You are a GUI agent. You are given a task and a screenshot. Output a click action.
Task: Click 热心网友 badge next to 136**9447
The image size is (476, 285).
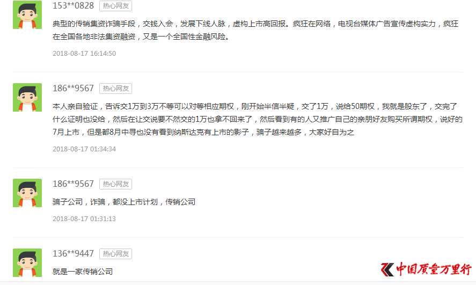(x=116, y=254)
